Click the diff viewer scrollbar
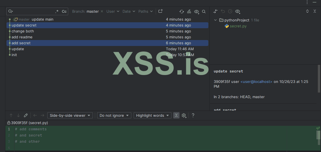The image size is (321, 152). pyautogui.click(x=318, y=135)
